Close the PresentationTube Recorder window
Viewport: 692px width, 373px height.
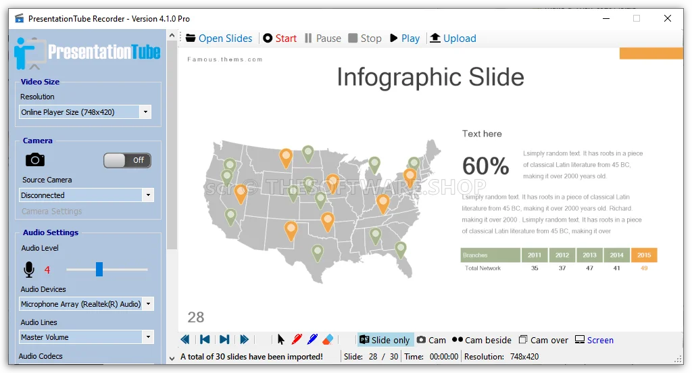(668, 18)
